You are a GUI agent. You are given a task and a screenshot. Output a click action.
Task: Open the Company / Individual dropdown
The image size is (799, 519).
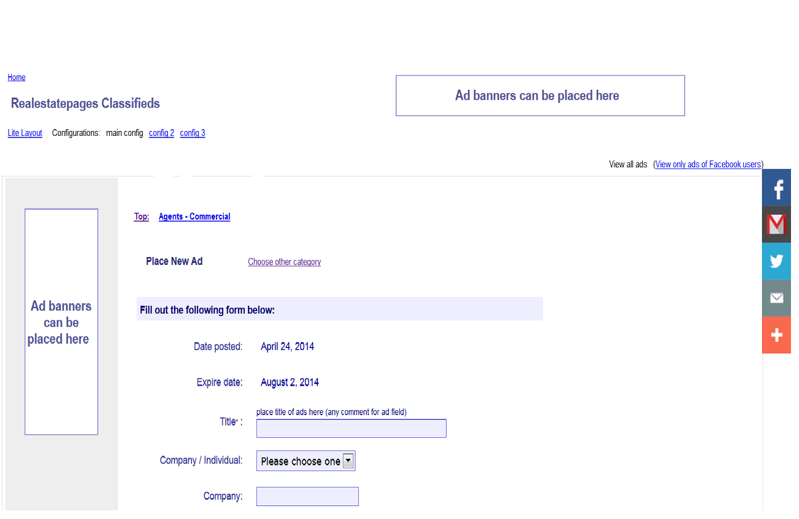coord(306,461)
